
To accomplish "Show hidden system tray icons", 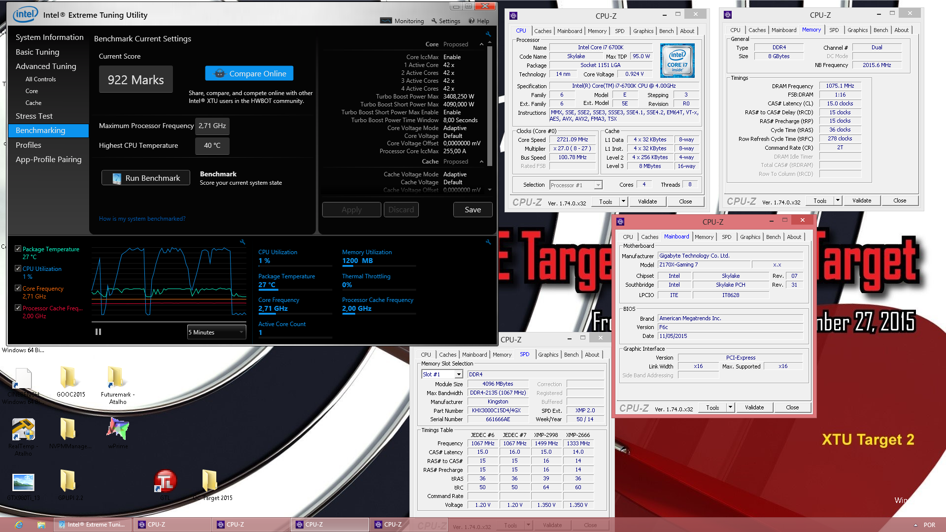I will (x=915, y=525).
